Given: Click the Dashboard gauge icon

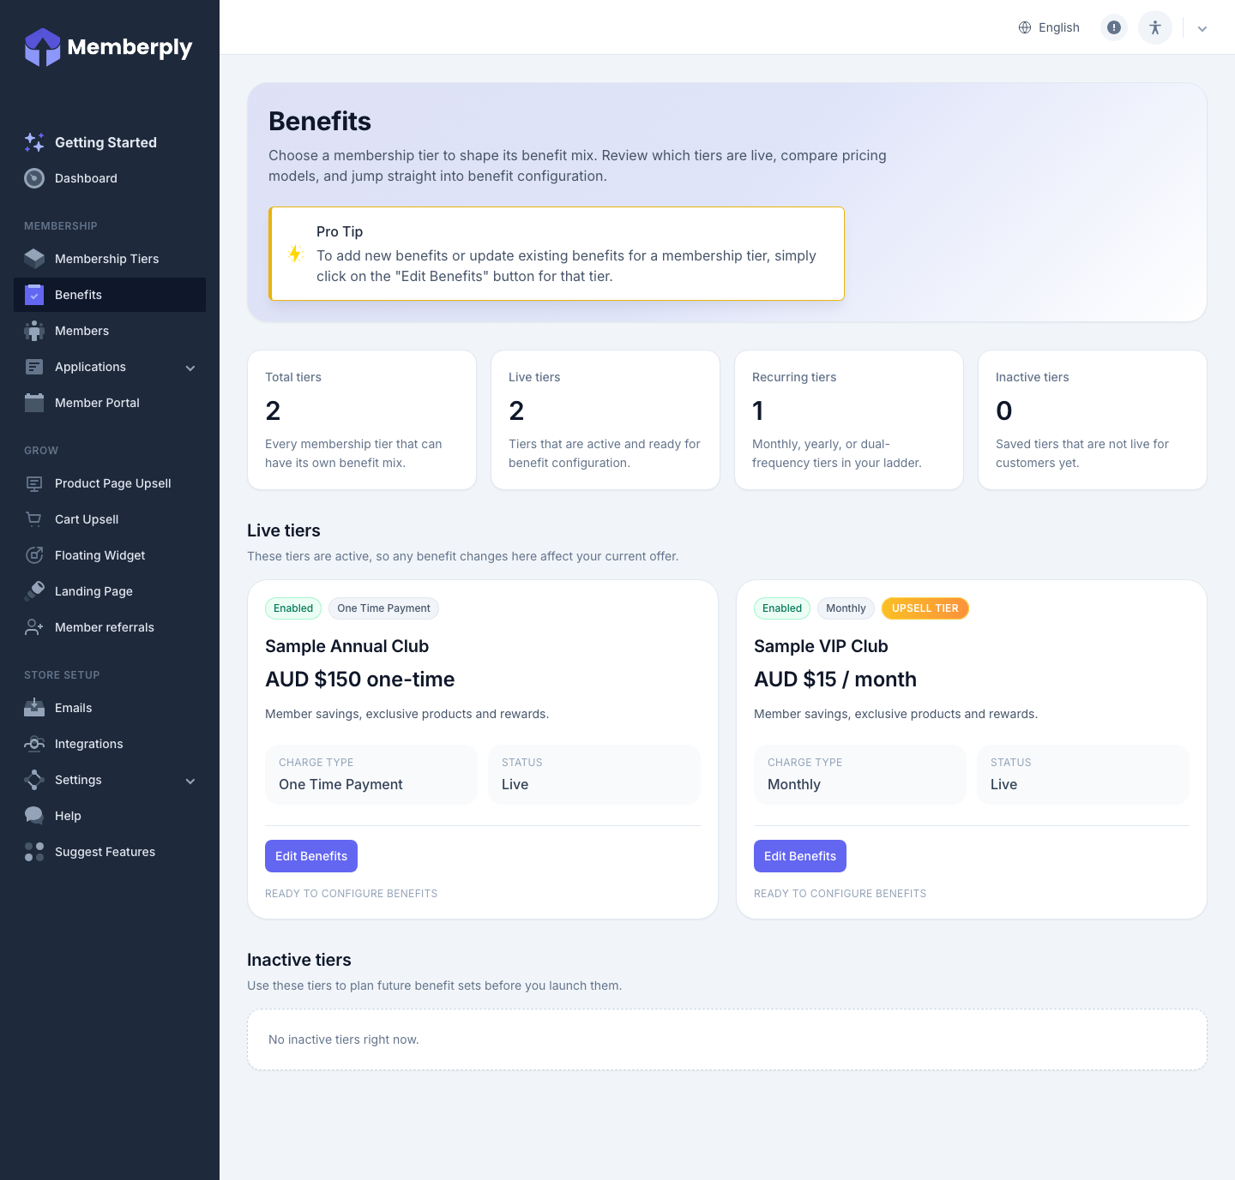Looking at the screenshot, I should point(34,178).
